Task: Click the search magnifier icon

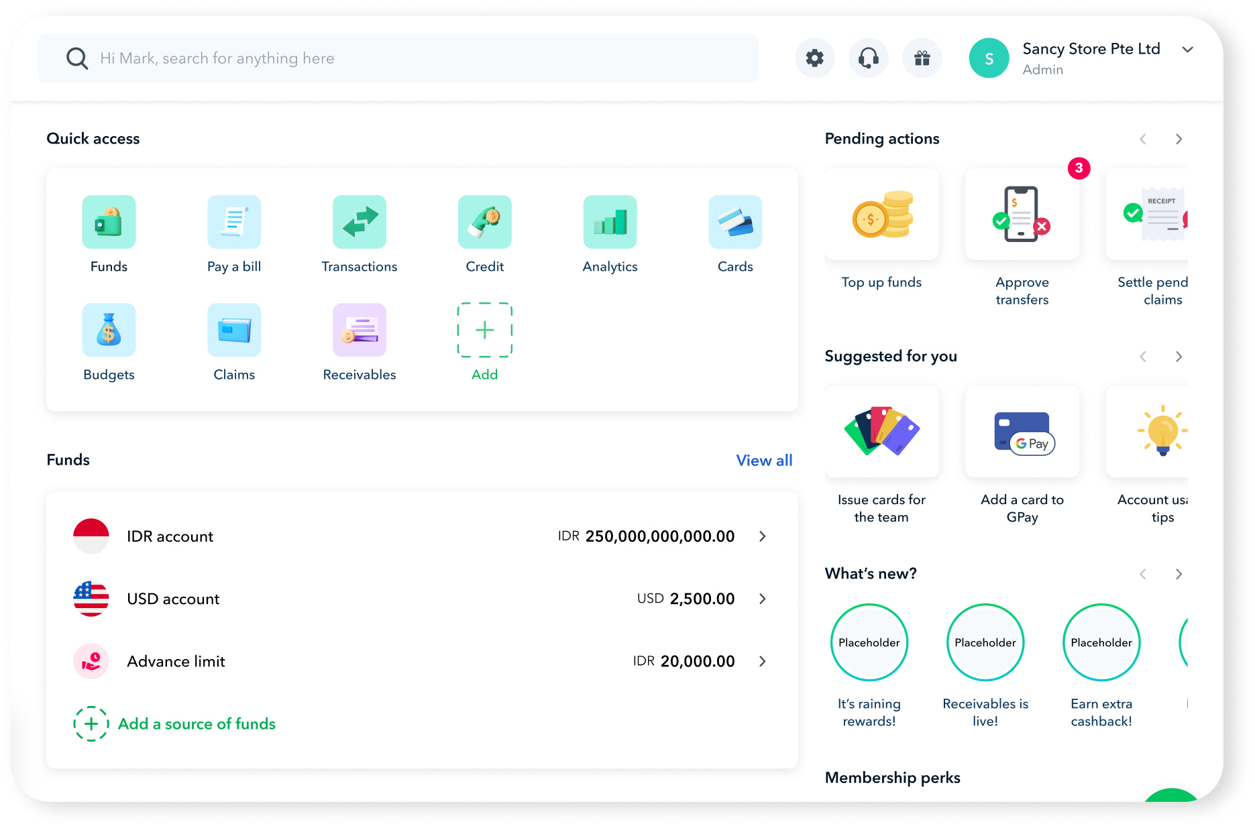Action: tap(77, 58)
